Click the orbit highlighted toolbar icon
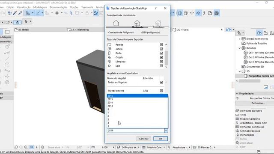Image resolution: width=274 pixels, height=154 pixels. (x=198, y=13)
